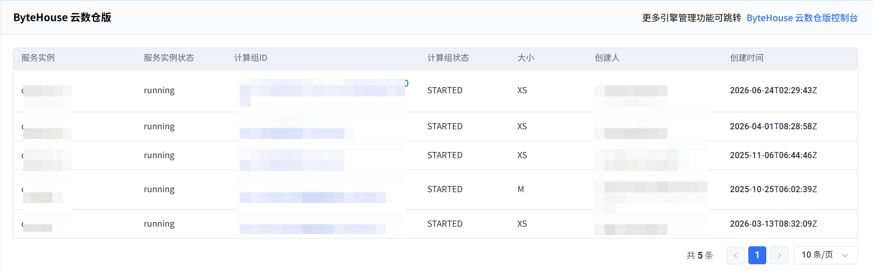Screen dimensions: 873x271
Task: Go to the next page arrow
Action: 779,255
